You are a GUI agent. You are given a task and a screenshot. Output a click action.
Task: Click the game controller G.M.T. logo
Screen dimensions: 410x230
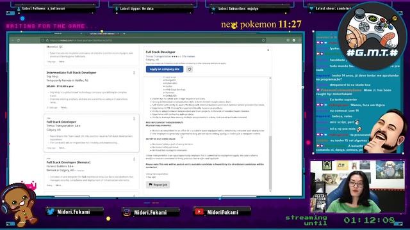click(x=372, y=36)
